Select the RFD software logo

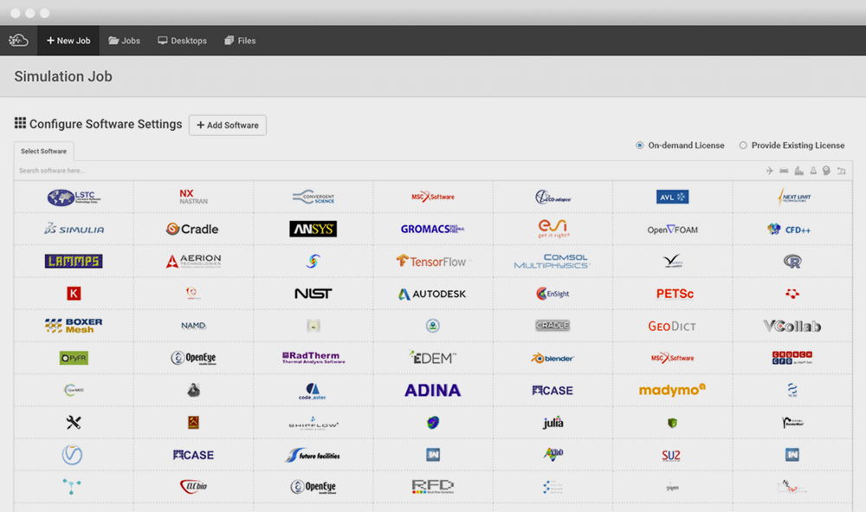[432, 487]
